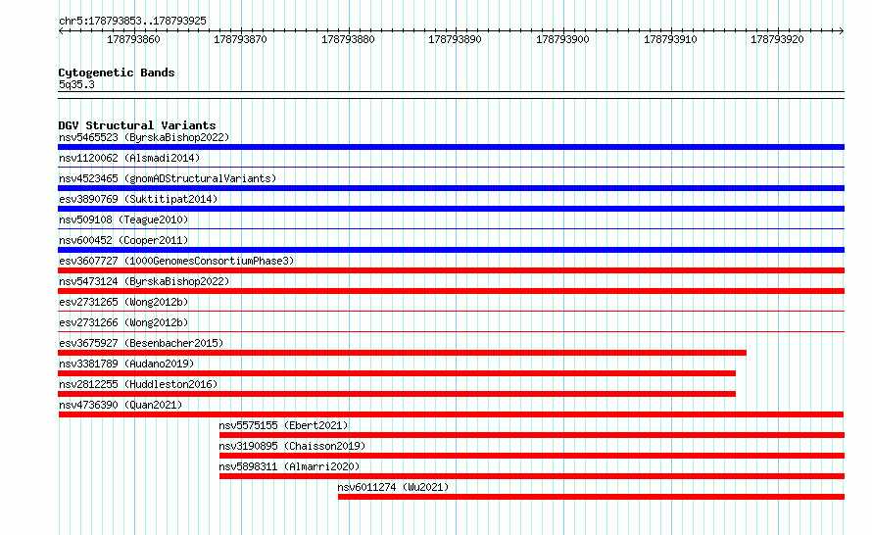Click the chr5:178793853..178793925 coordinate range text

pos(132,21)
